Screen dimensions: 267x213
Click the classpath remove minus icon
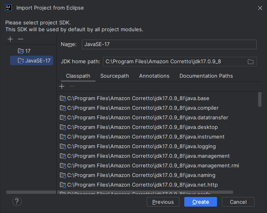pos(72,86)
